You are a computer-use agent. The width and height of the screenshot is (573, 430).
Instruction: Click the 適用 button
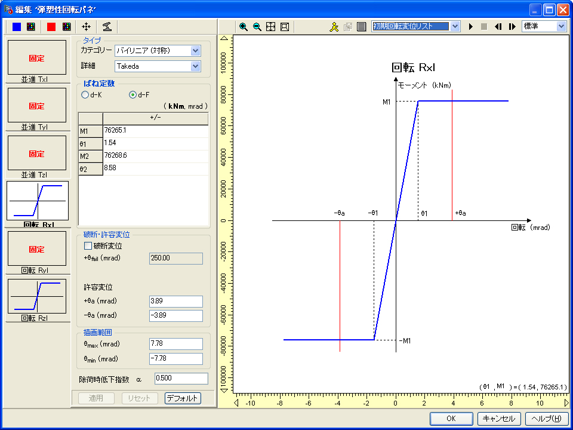(x=97, y=398)
